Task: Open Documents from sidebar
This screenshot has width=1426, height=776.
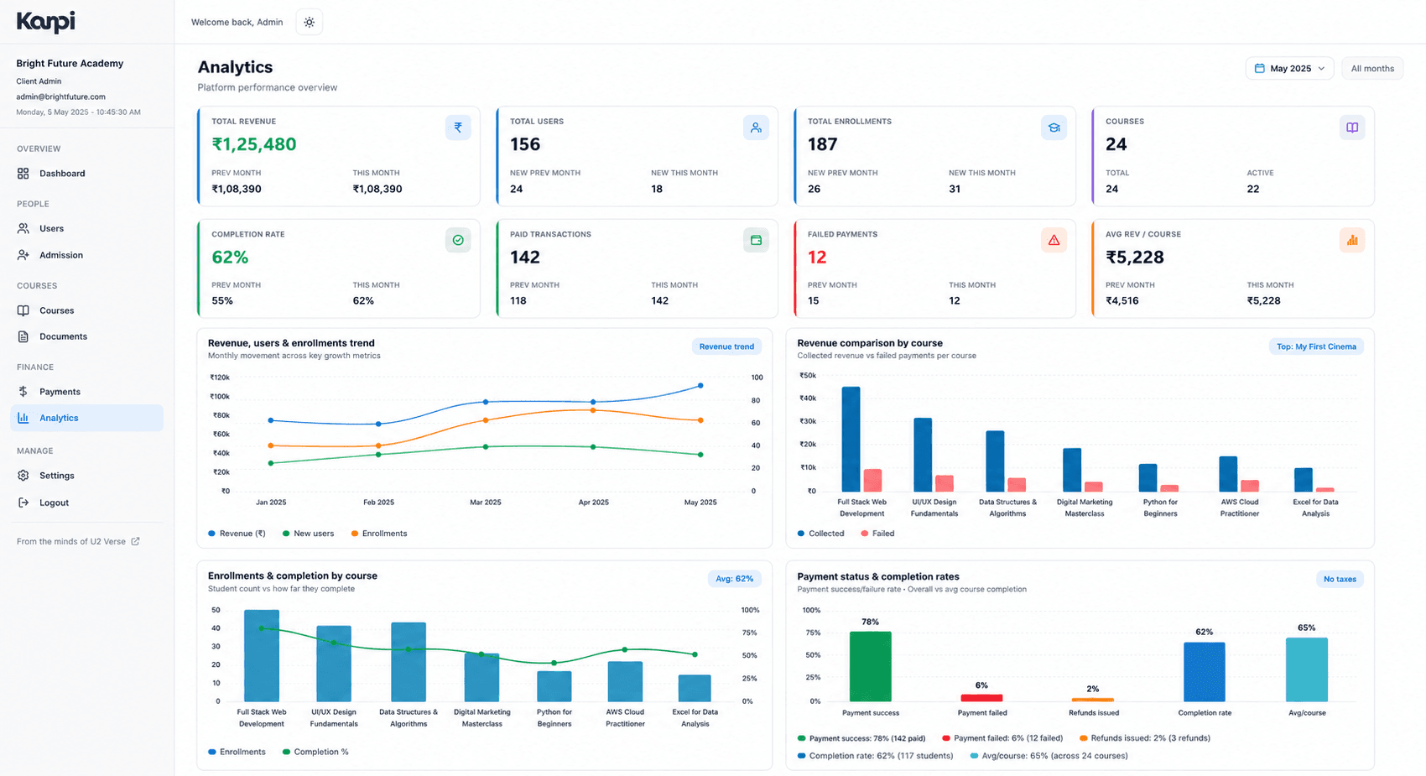Action: (86, 336)
